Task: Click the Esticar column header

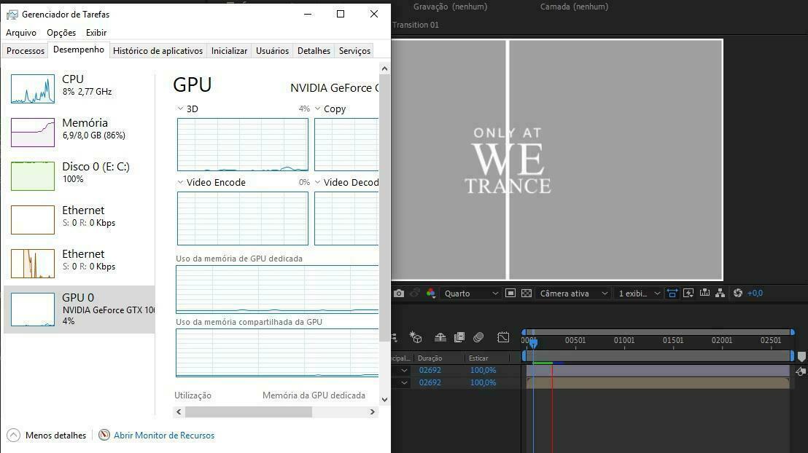Action: pyautogui.click(x=478, y=358)
